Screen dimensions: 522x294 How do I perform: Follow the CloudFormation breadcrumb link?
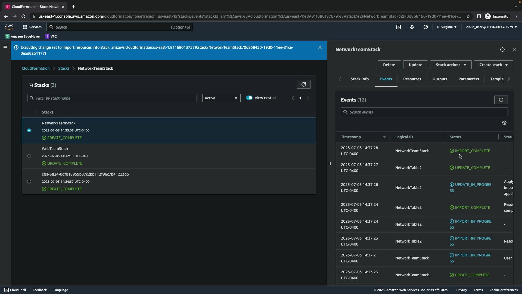(x=36, y=68)
